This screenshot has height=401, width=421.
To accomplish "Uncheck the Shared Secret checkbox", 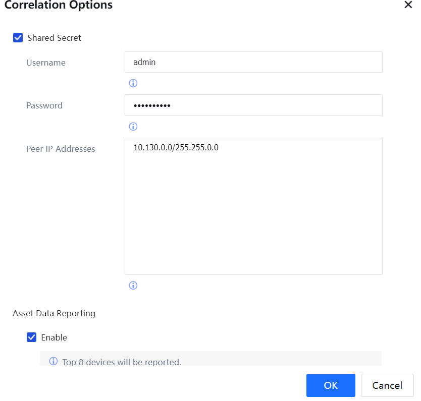I will tap(18, 38).
